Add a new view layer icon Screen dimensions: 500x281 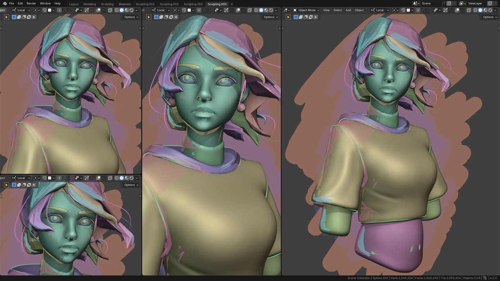[490, 3]
